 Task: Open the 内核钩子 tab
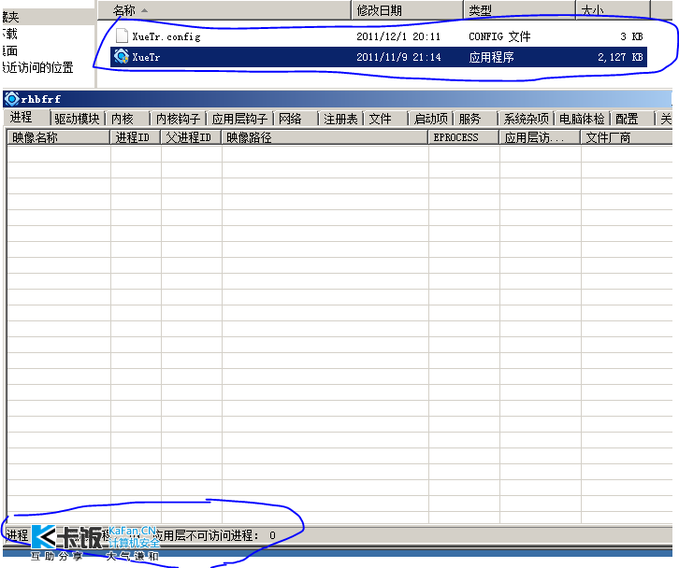click(x=177, y=119)
